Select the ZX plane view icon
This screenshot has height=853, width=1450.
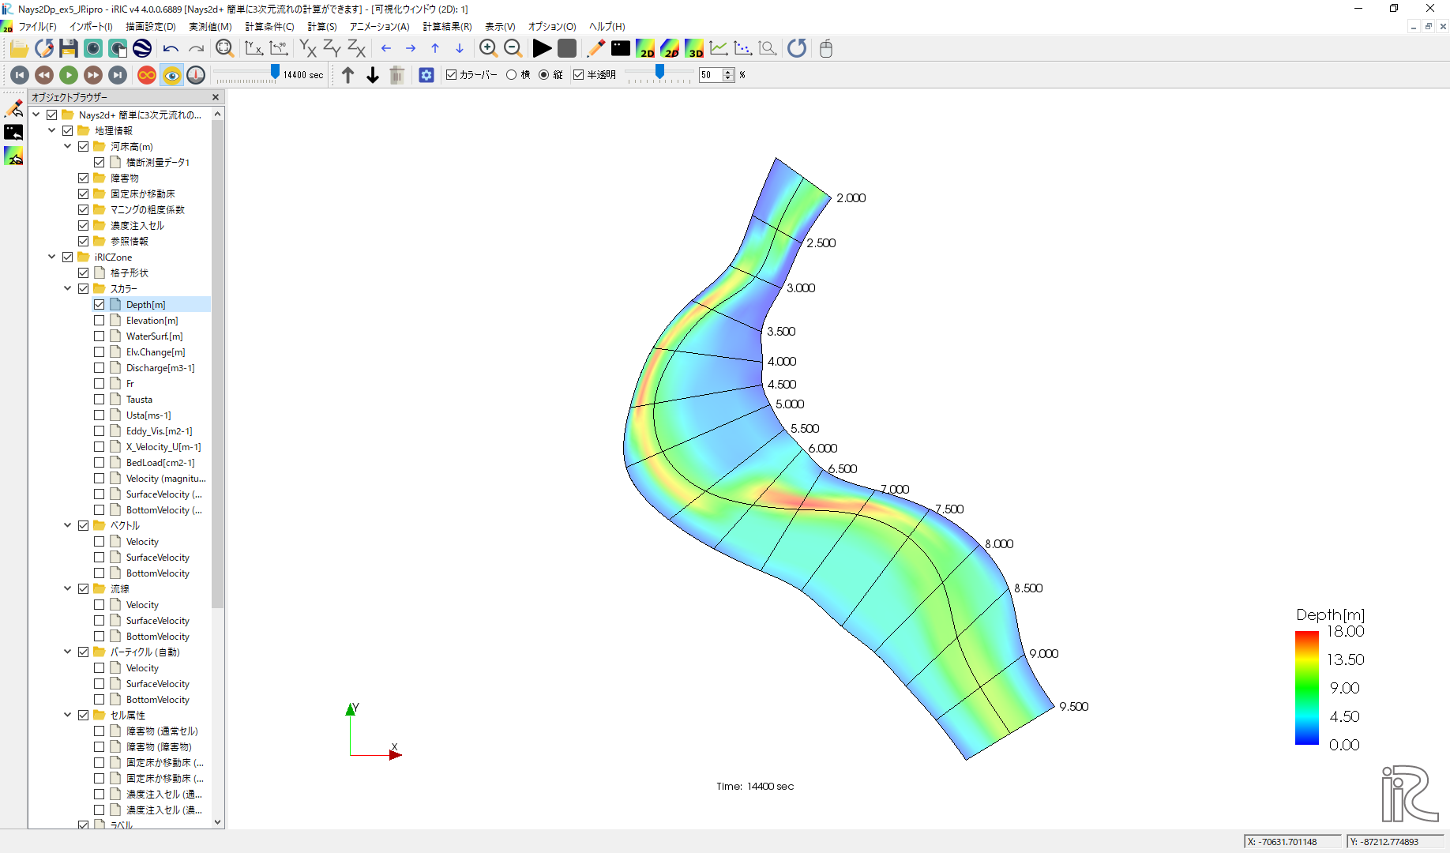[x=357, y=48]
